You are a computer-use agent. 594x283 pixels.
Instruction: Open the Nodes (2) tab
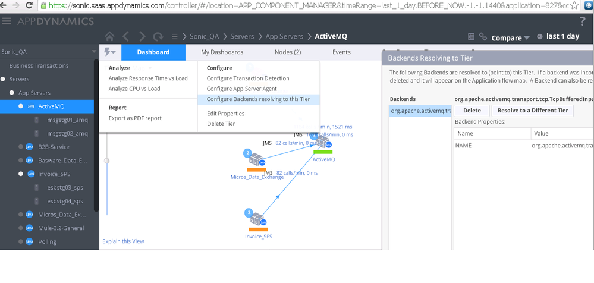(x=288, y=52)
